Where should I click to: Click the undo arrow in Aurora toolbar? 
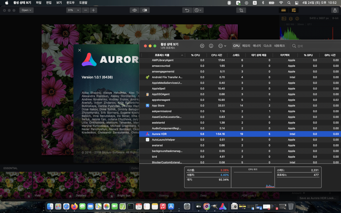tap(187, 10)
